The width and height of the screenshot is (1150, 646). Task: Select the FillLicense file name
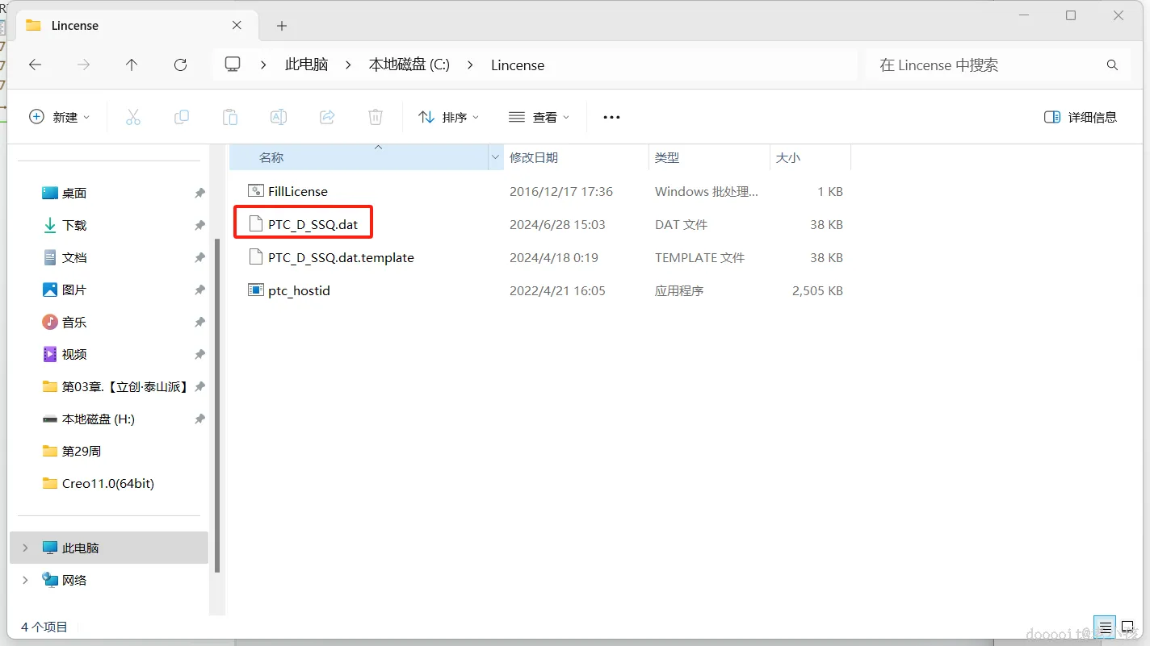pyautogui.click(x=298, y=191)
